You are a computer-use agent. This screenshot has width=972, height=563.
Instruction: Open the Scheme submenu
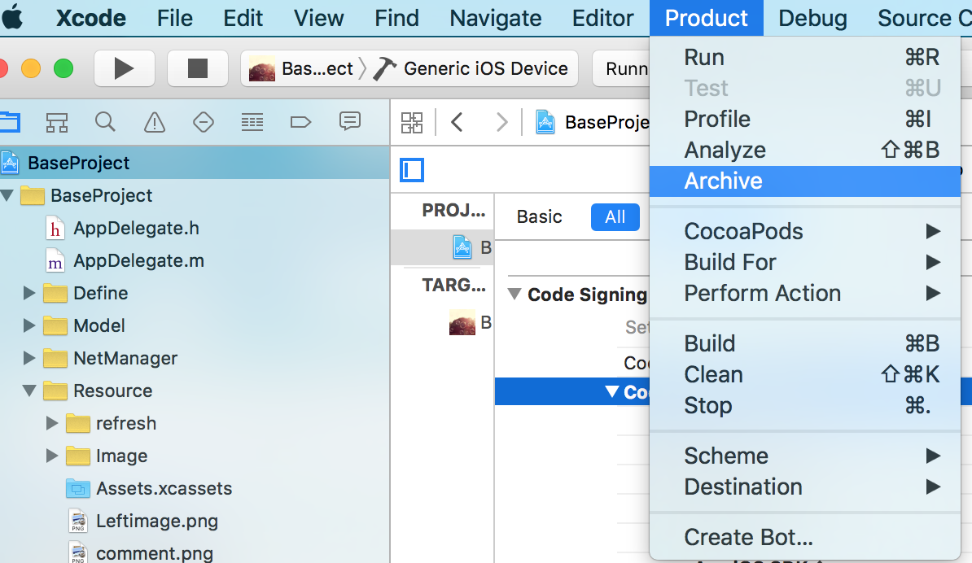click(805, 456)
